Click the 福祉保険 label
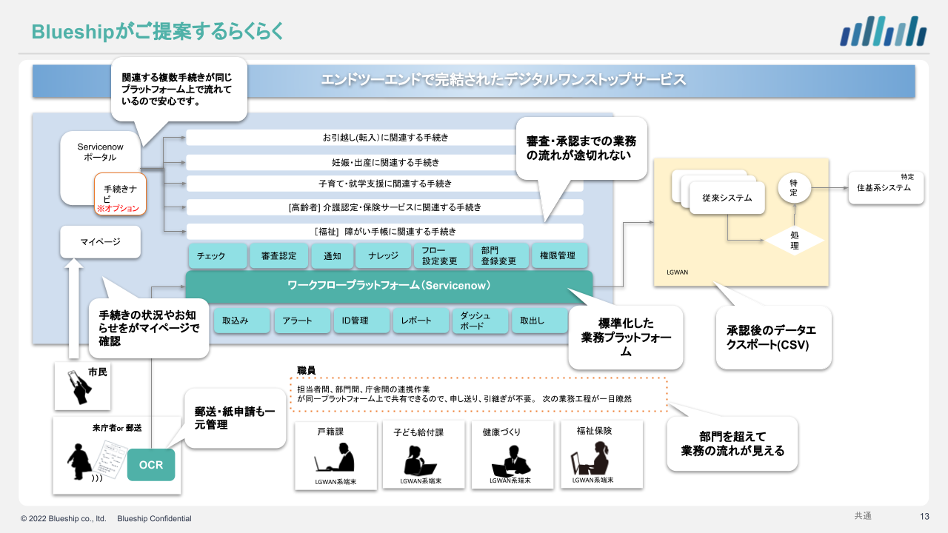 click(595, 430)
